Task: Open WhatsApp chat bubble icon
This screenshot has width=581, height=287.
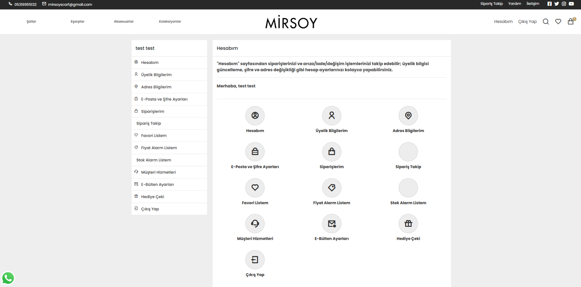Action: coord(8,278)
